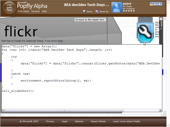Screen dimensions: 170x127
Task: Open the Privacy footer link
Action: [x=50, y=121]
